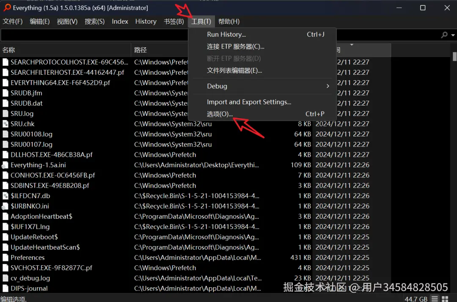457x302 pixels.
Task: Open the Index menu
Action: (x=120, y=22)
